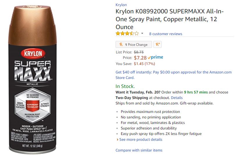Click the Prime logo beside the price
Image resolution: width=237 pixels, height=155 pixels.
pyautogui.click(x=155, y=57)
